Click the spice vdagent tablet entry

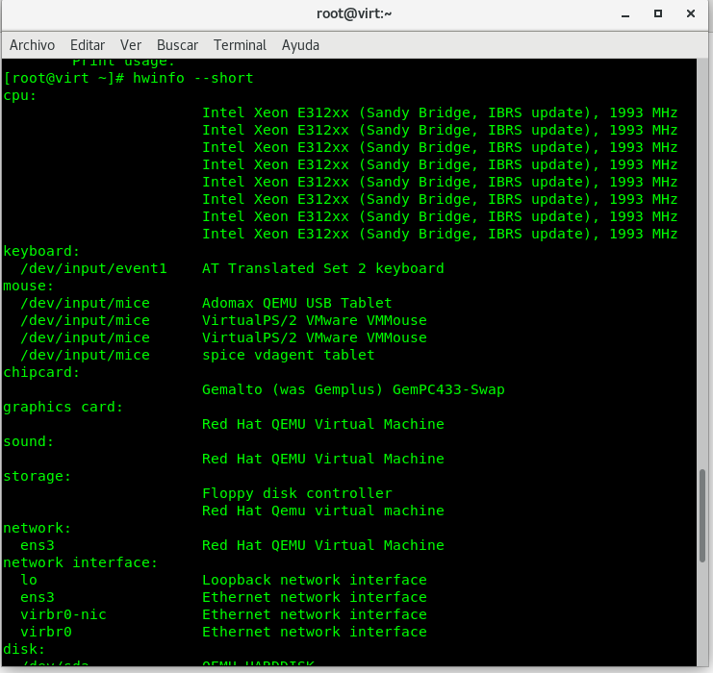coord(288,355)
